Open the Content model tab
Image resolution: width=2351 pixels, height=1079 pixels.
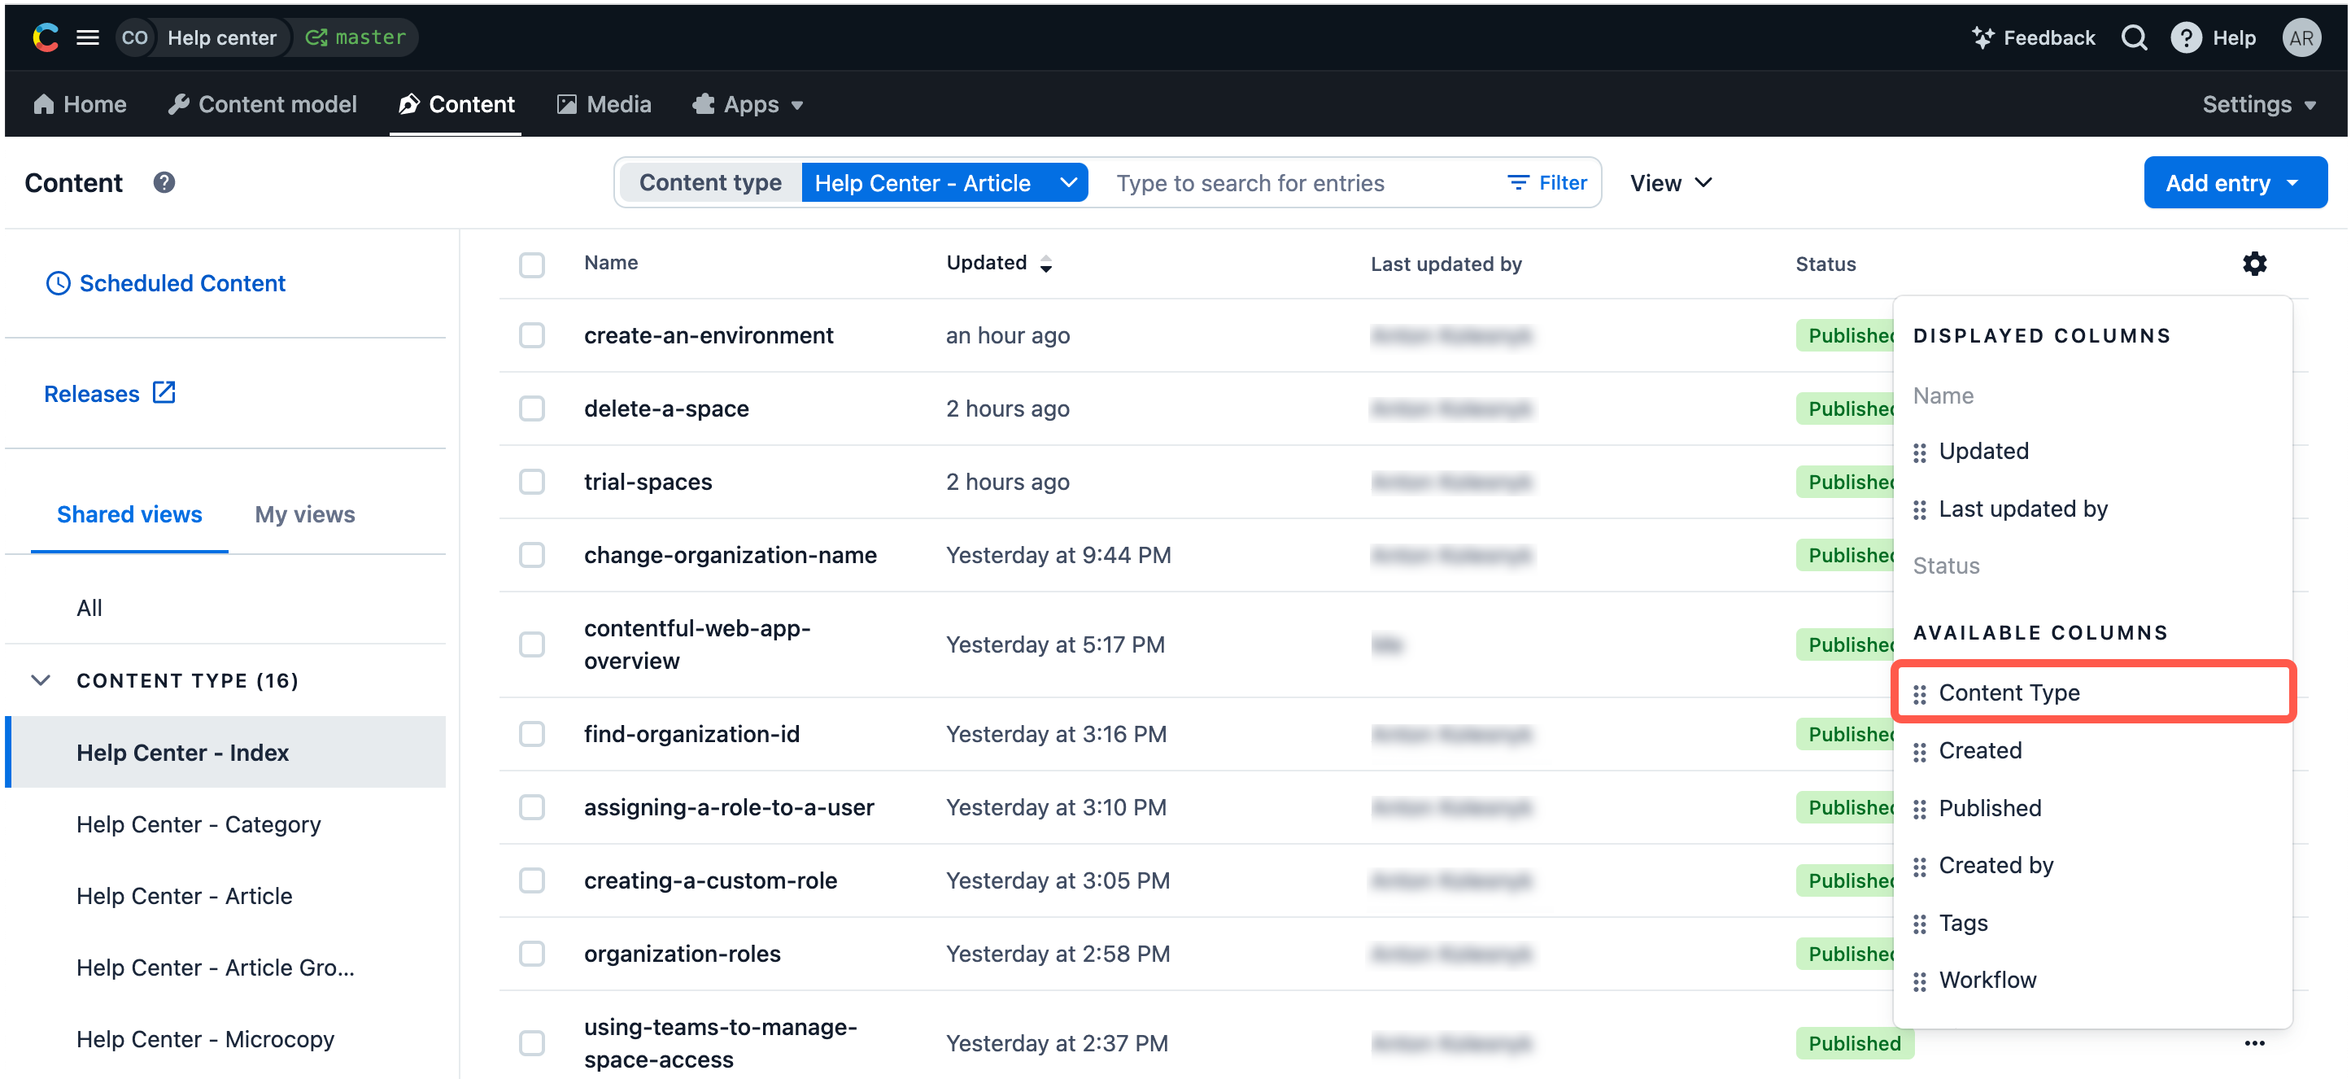click(263, 104)
